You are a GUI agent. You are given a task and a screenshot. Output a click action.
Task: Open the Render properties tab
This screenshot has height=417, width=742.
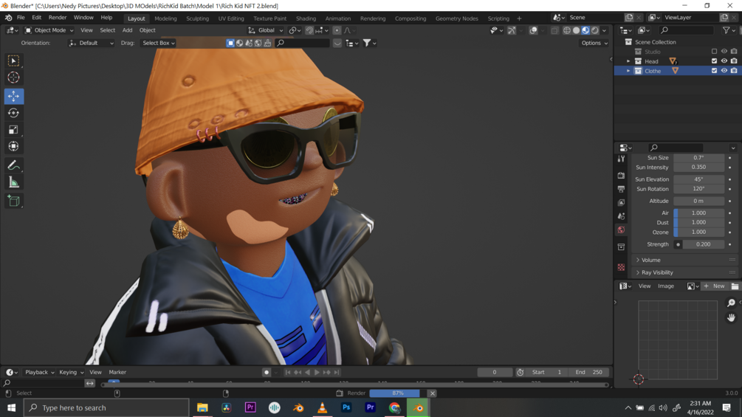[x=622, y=176]
